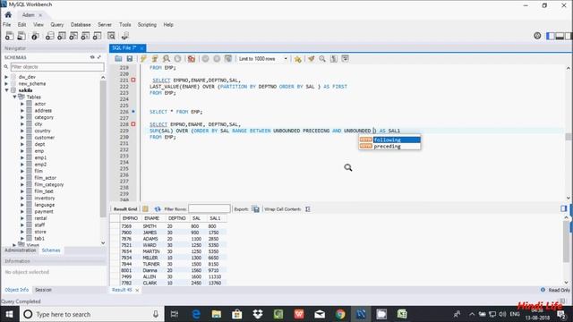Select 'following' in autocomplete popup
Screen dimensions: 573x322
click(x=389, y=140)
